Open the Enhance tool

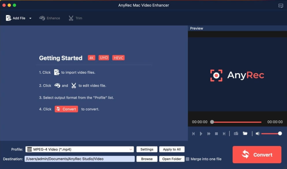point(50,18)
